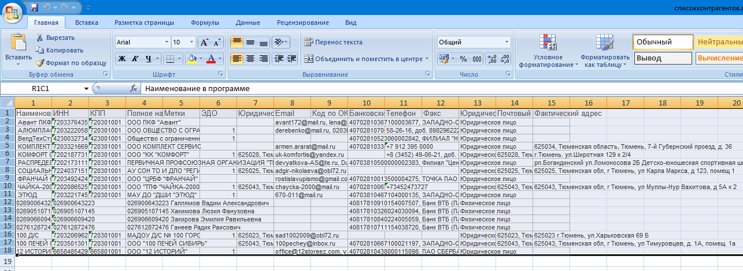Align text left horizontally
Image resolution: width=743 pixels, height=271 pixels.
tap(236, 58)
